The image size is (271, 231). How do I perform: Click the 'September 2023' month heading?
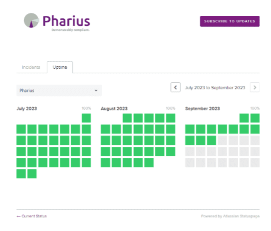click(x=203, y=109)
